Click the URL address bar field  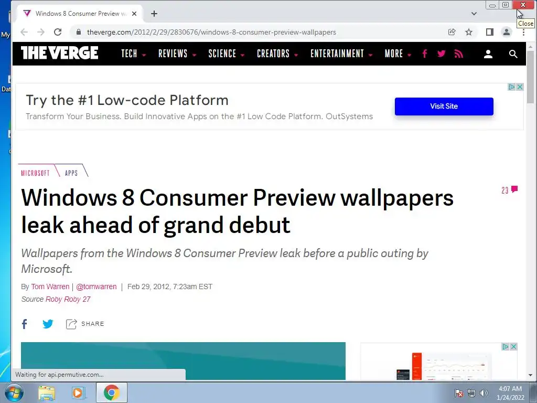tap(257, 32)
